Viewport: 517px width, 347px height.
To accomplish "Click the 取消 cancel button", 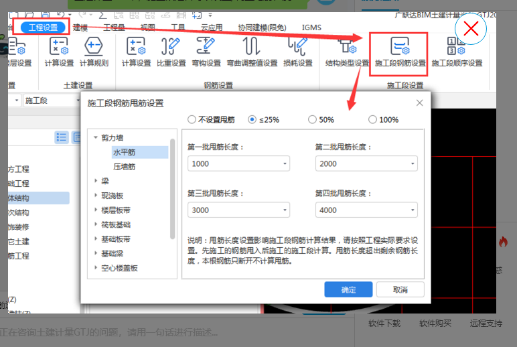I will pyautogui.click(x=400, y=289).
